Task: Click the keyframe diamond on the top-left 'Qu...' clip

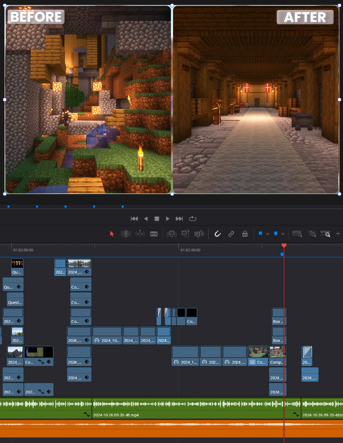Action: (x=18, y=286)
